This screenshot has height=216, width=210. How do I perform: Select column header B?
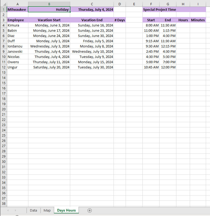click(x=49, y=4)
